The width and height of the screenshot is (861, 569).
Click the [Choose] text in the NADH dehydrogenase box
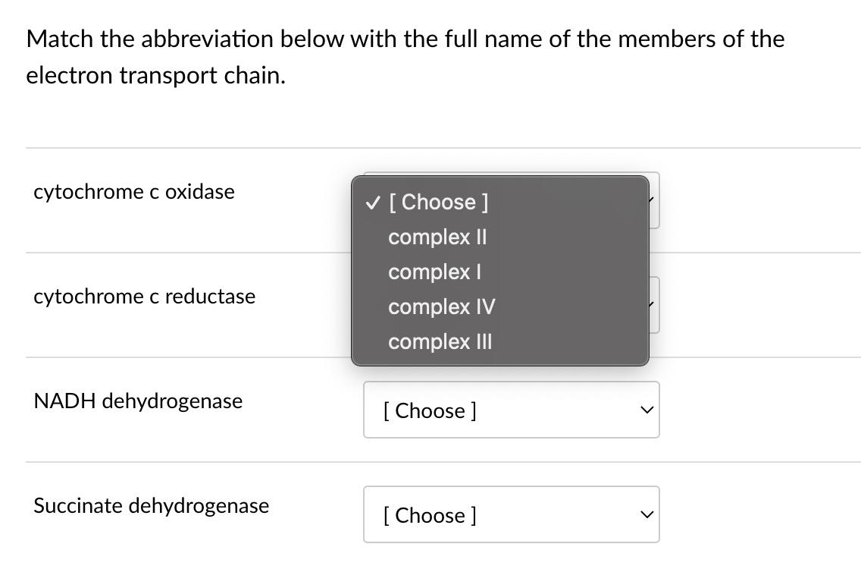430,410
